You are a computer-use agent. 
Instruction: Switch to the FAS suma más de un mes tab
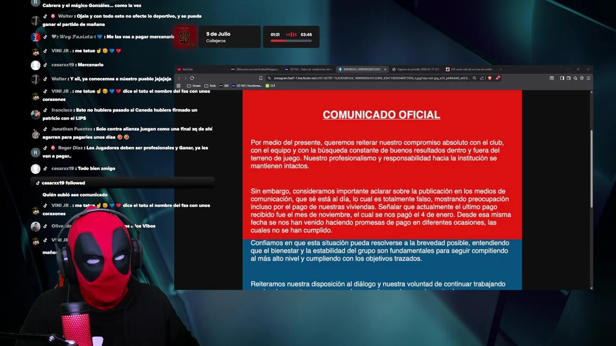tap(469, 69)
